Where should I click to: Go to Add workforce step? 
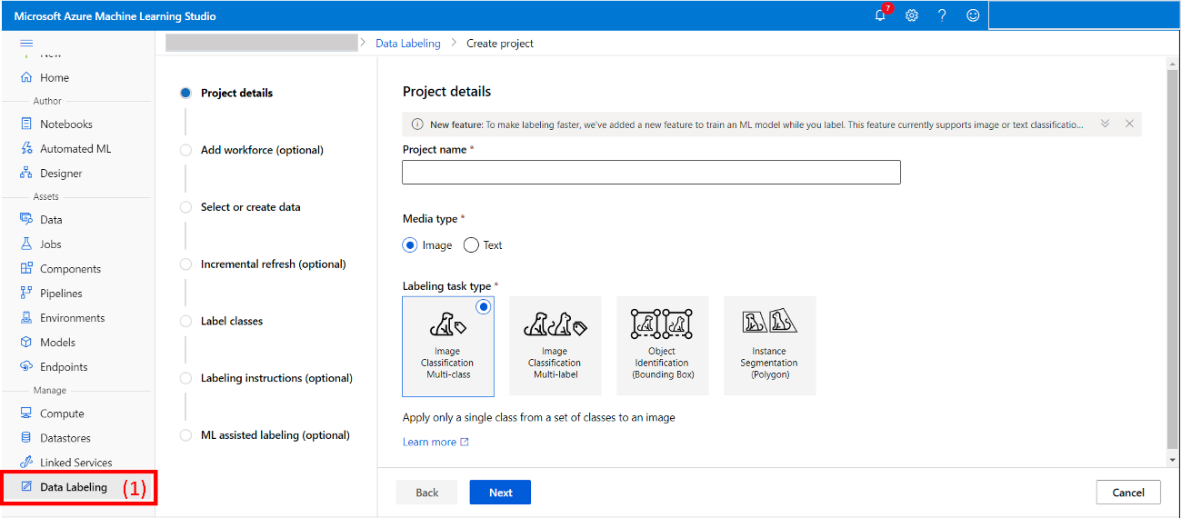[x=262, y=150]
